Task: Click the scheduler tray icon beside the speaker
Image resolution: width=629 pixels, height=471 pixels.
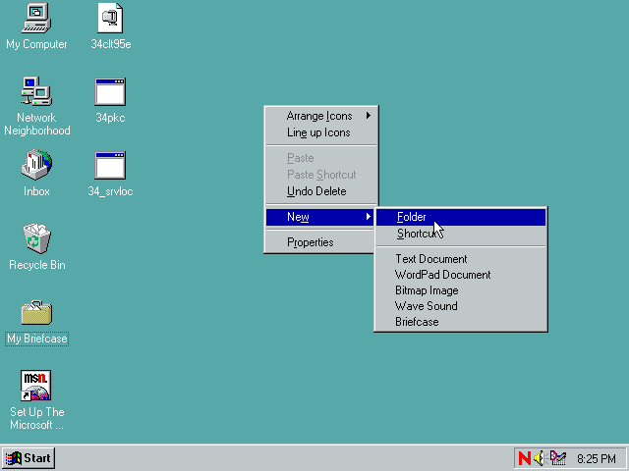Action: [558, 458]
